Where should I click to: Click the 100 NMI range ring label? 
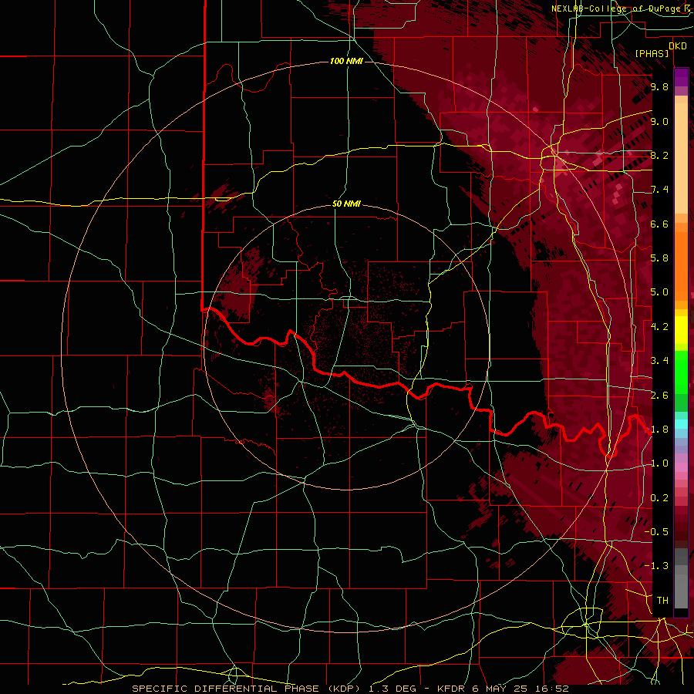coord(346,61)
